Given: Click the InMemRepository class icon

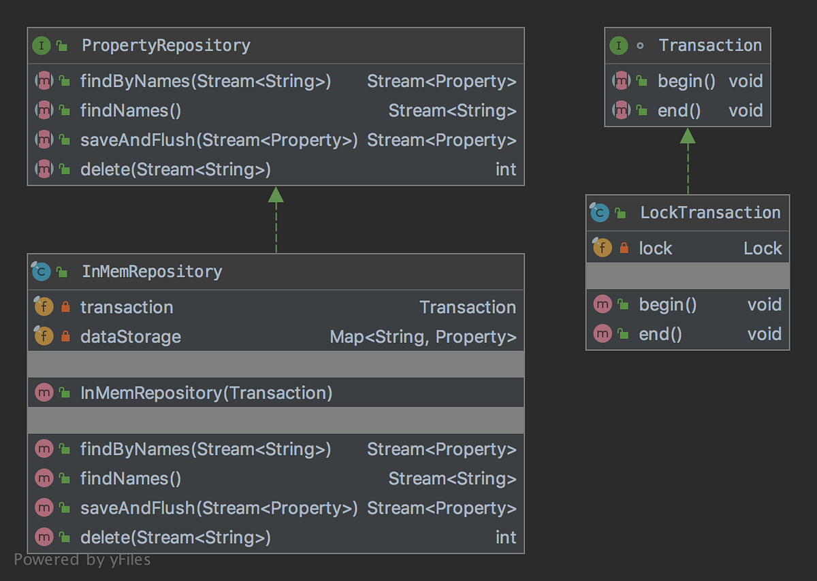Looking at the screenshot, I should [x=42, y=271].
